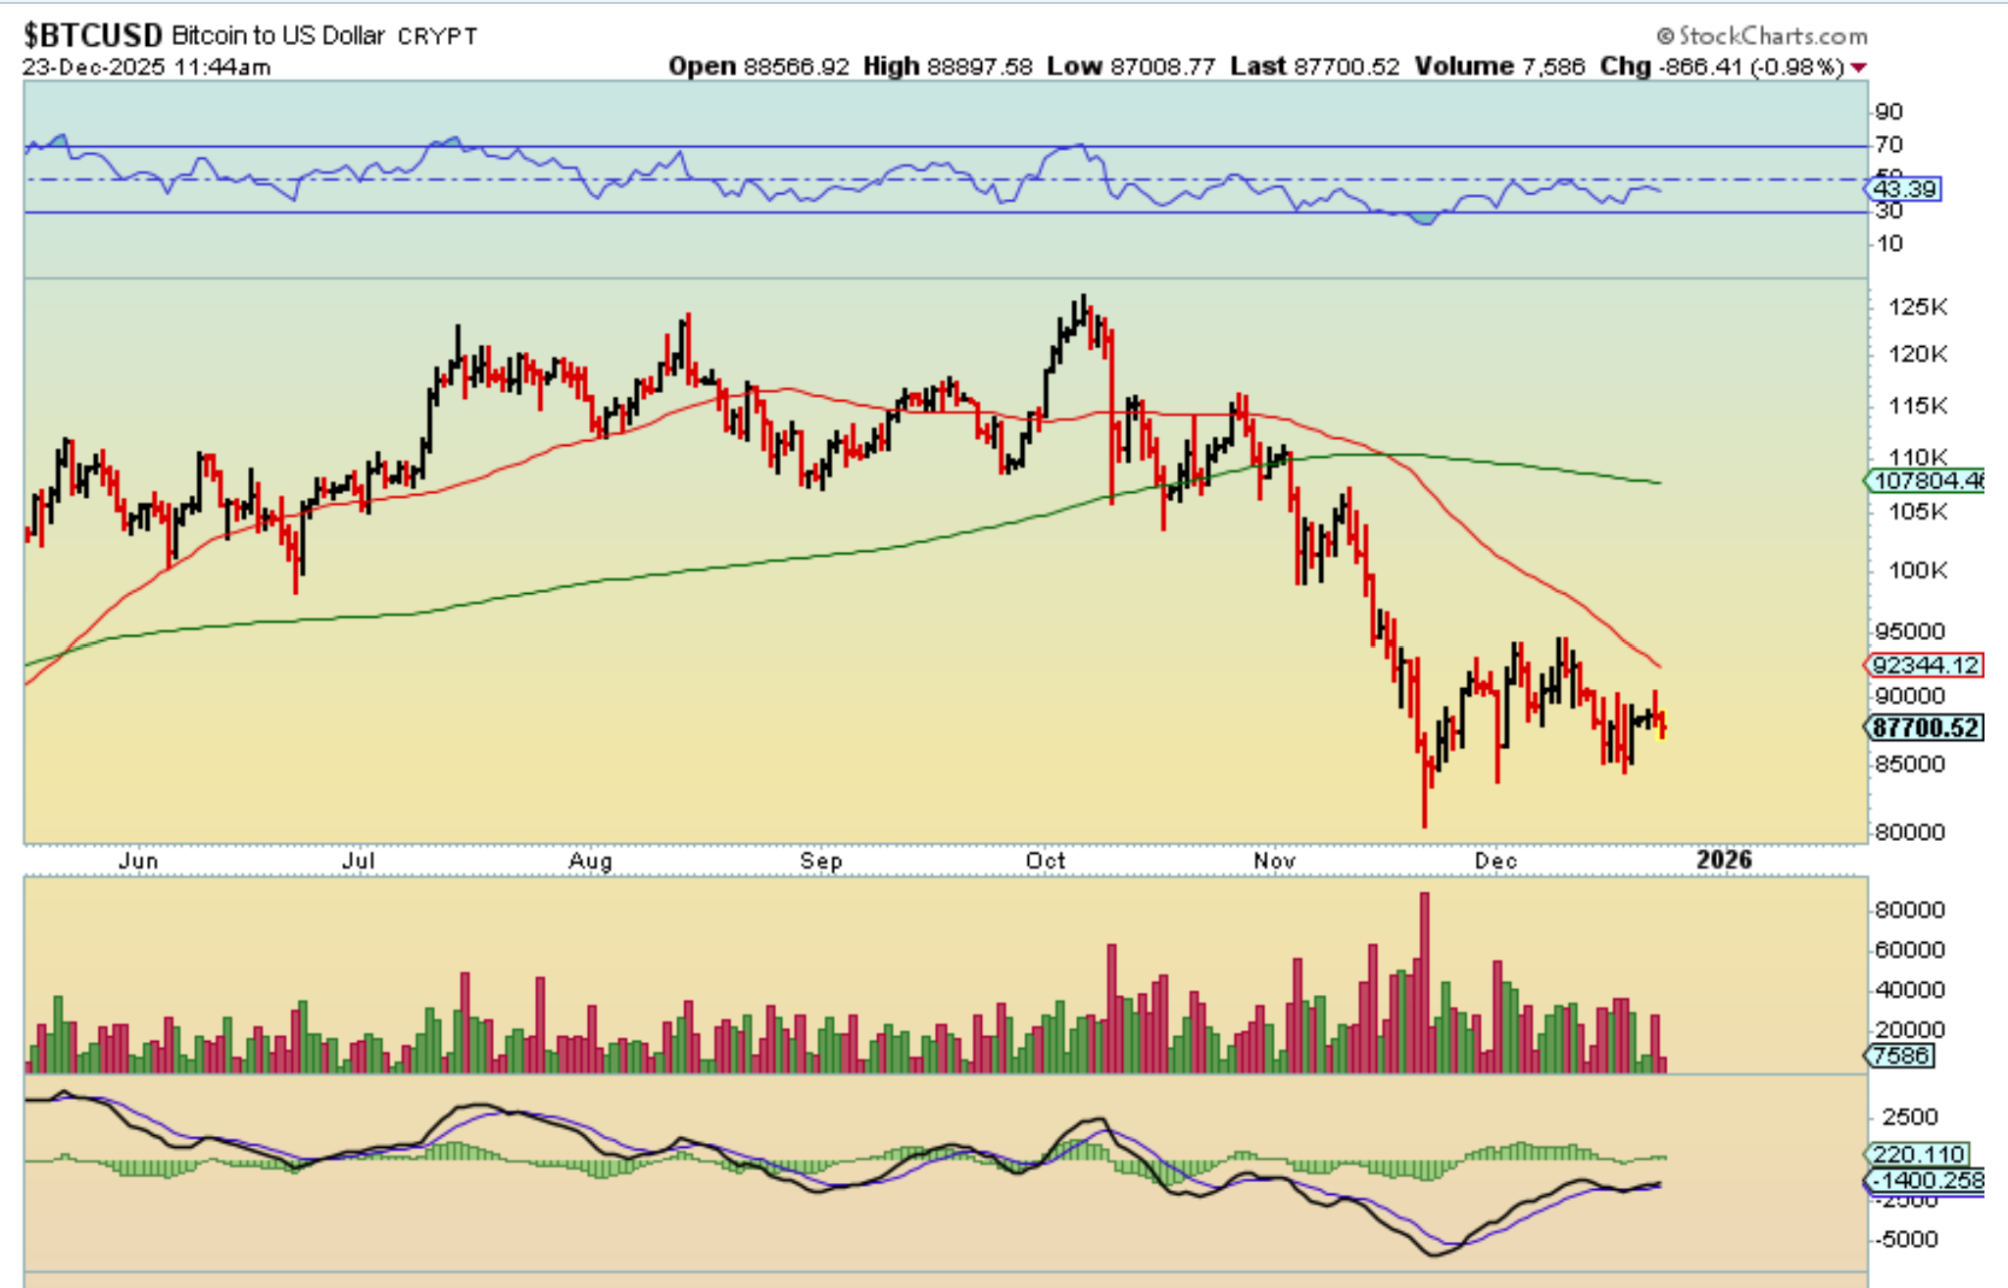
Task: Click the 7586 volume value tag
Action: tap(1900, 1056)
